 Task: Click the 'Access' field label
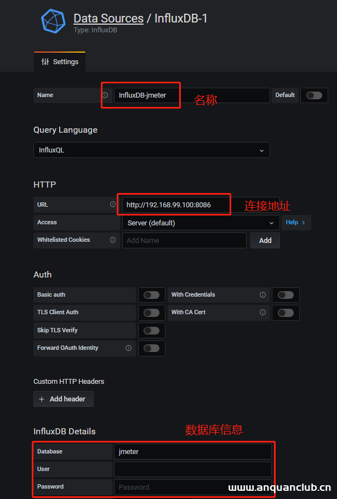pos(47,222)
